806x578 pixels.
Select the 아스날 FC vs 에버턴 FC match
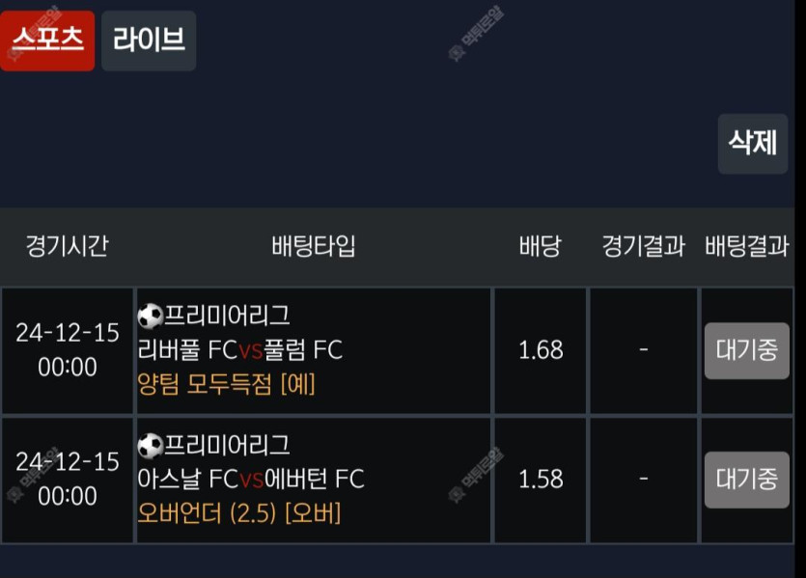coord(251,479)
